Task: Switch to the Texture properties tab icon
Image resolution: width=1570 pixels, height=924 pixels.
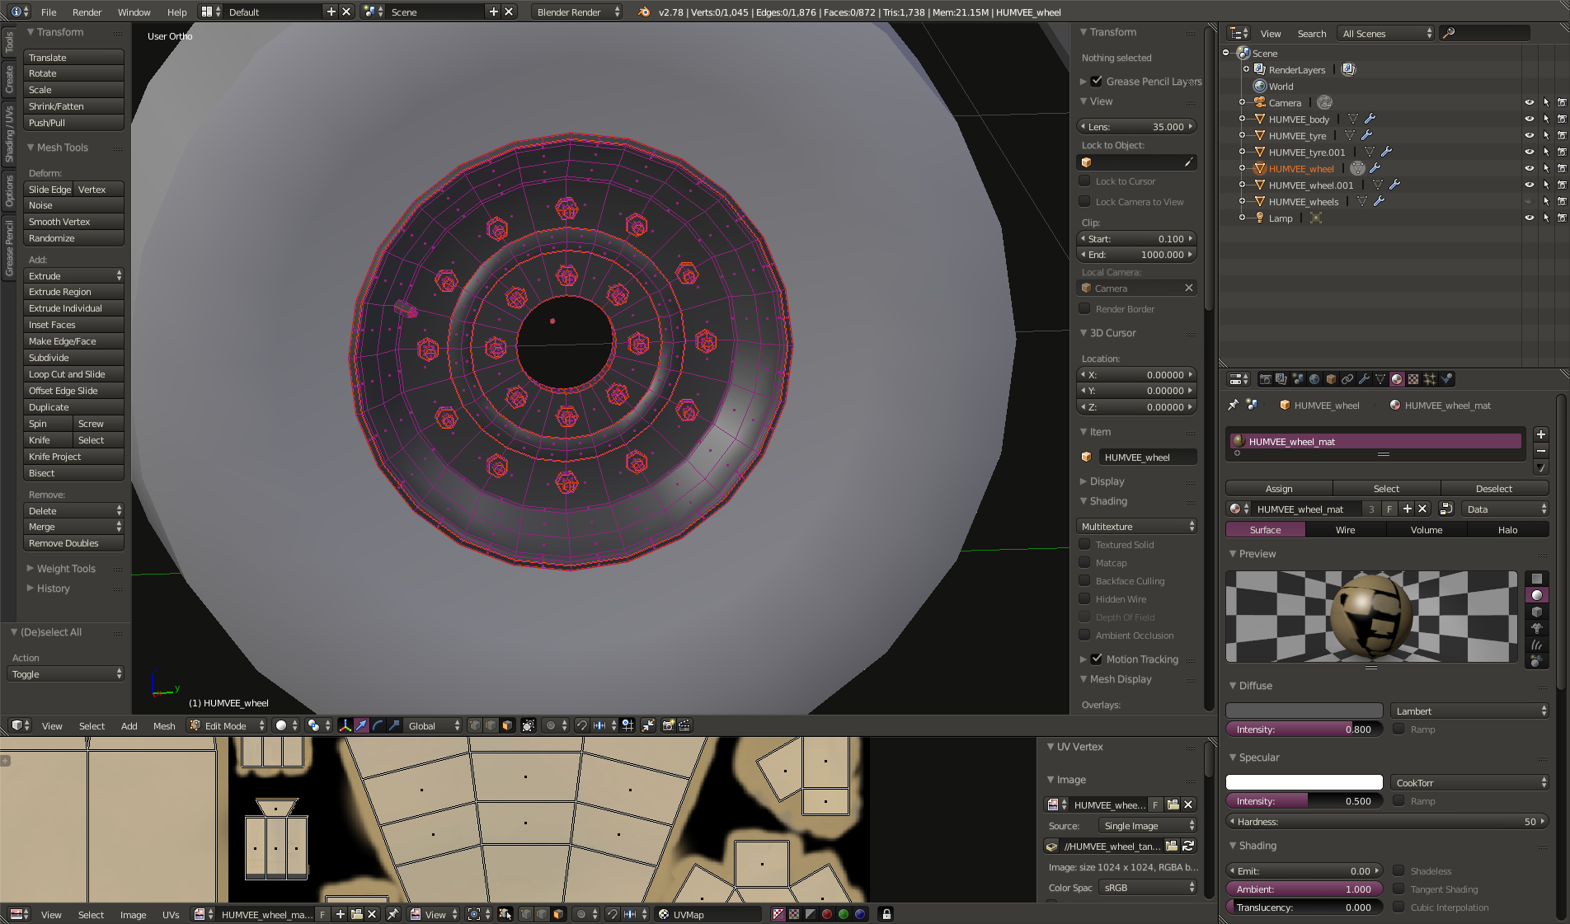Action: pyautogui.click(x=1413, y=379)
